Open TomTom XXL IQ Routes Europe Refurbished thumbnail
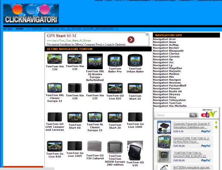The height and width of the screenshot is (170, 222). click(95, 61)
